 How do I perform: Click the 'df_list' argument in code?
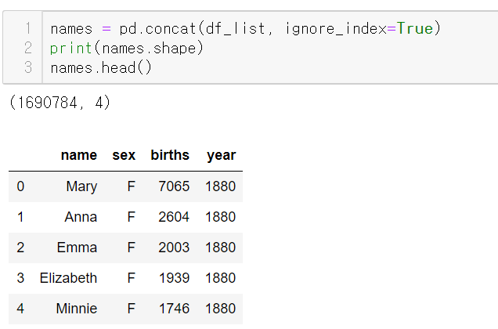[236, 29]
